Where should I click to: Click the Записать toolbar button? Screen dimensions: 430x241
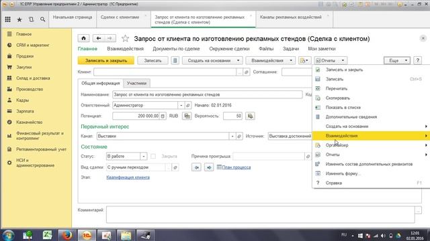click(x=153, y=60)
